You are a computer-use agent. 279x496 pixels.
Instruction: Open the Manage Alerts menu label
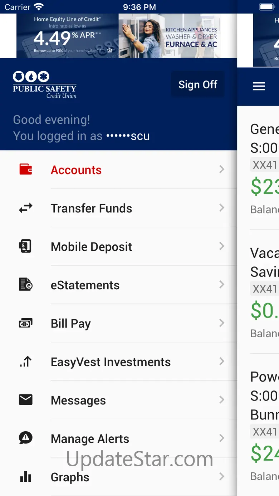[x=90, y=439]
